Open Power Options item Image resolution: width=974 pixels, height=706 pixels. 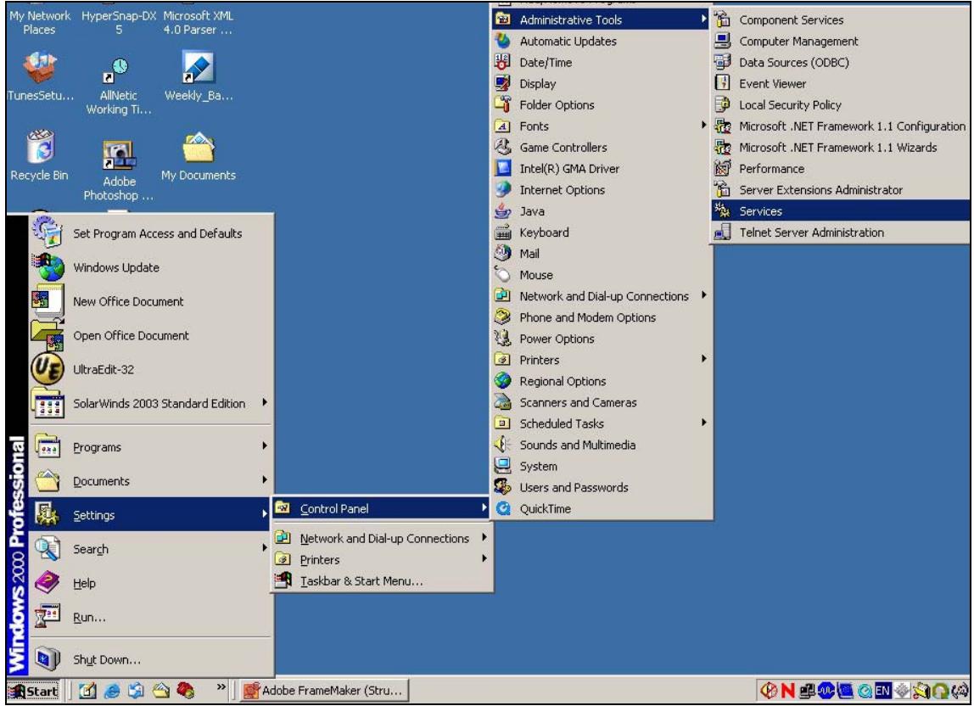click(x=602, y=339)
